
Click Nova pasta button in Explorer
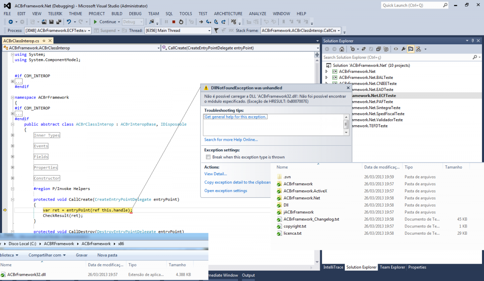pos(107,255)
